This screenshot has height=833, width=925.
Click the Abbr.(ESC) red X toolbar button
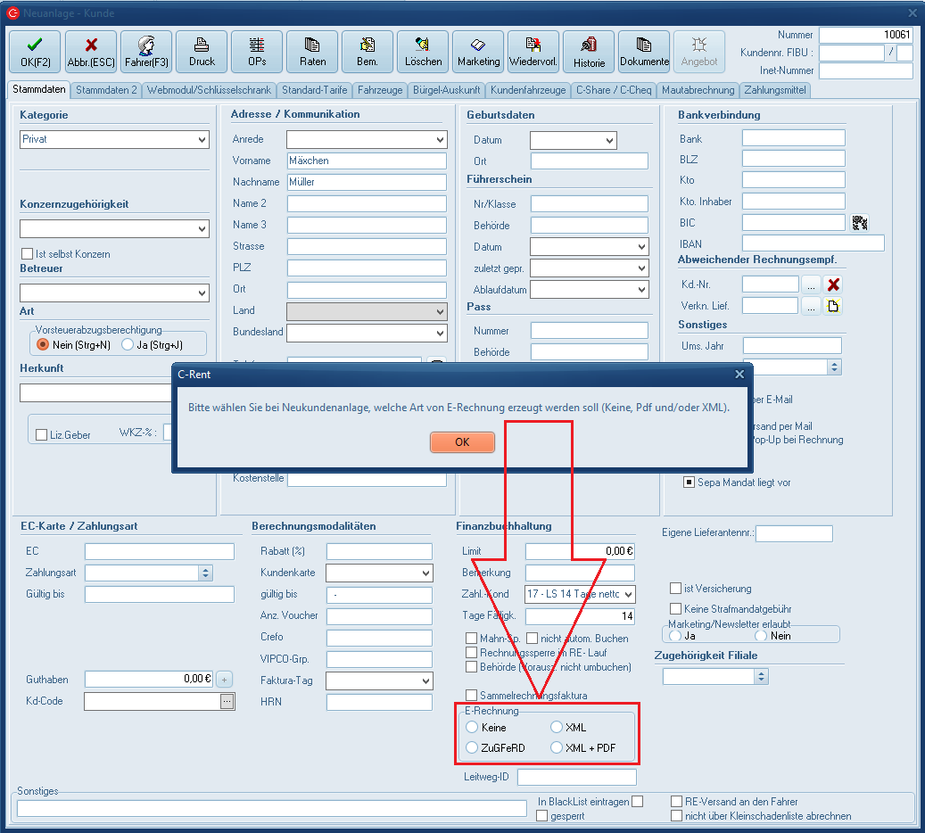pos(90,52)
